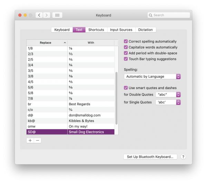Disable Correct spelling automatically
This screenshot has height=184, width=207.
(126, 41)
